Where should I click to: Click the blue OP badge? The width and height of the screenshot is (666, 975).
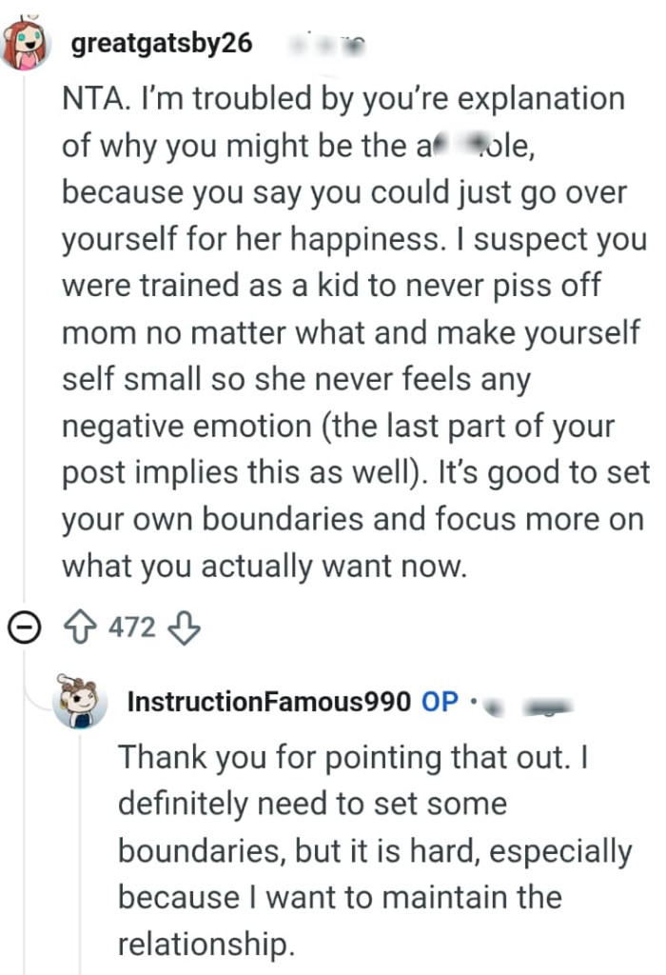coord(437,702)
